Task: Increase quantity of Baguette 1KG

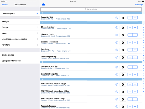Action: click(135, 18)
